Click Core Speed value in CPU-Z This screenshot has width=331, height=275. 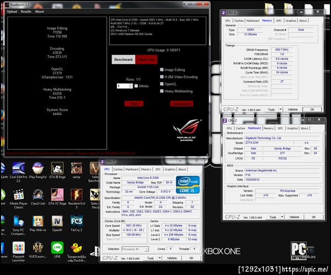coord(134,225)
